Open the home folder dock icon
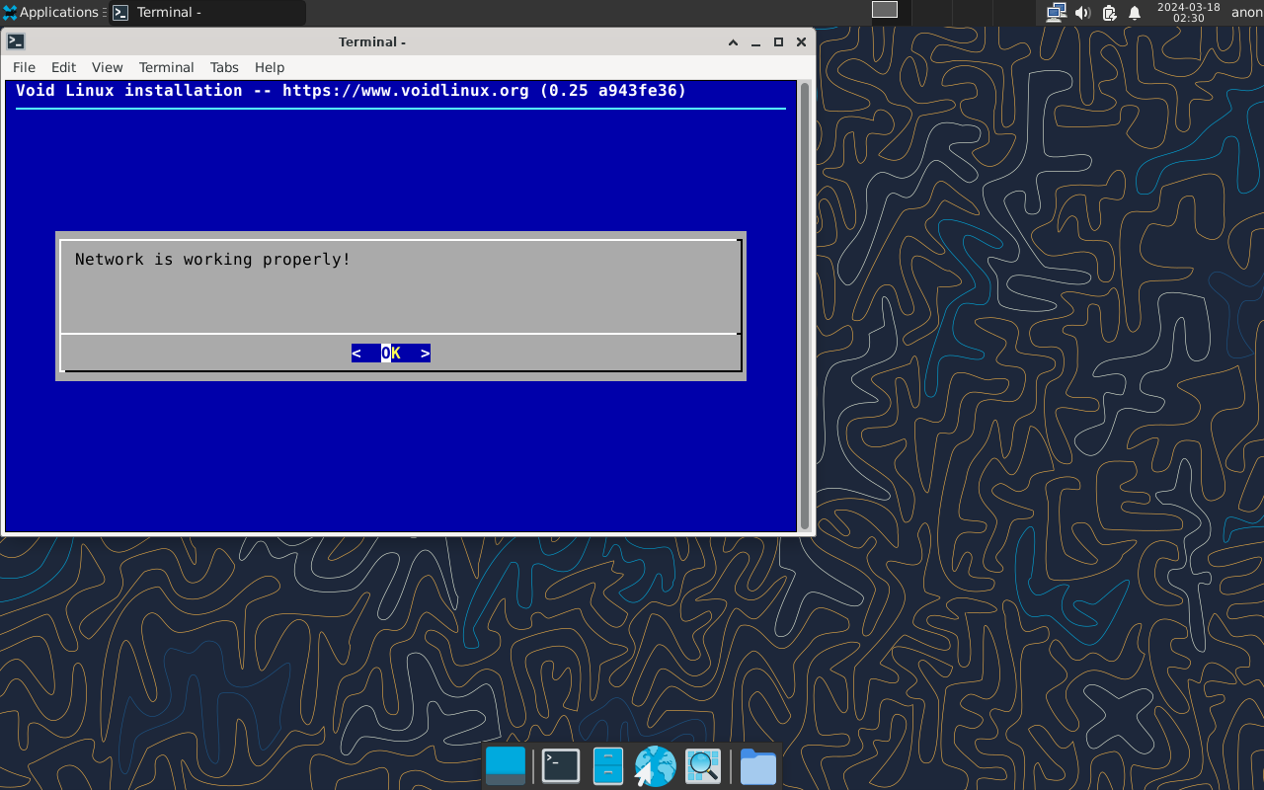Image resolution: width=1264 pixels, height=790 pixels. coord(758,766)
